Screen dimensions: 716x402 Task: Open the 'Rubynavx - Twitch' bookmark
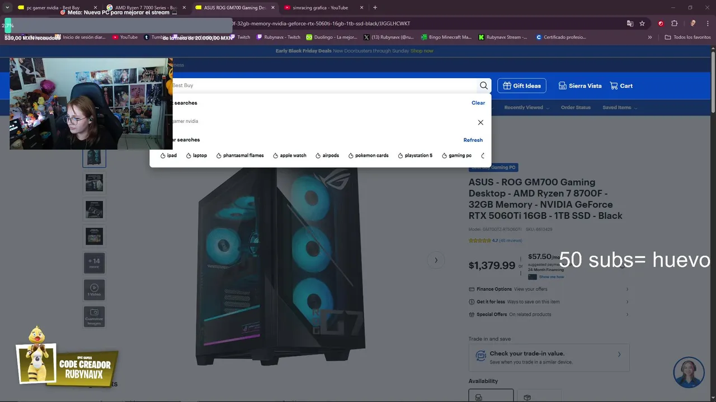279,37
